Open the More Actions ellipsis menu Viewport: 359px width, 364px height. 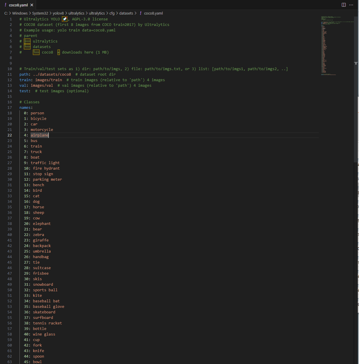(351, 5)
